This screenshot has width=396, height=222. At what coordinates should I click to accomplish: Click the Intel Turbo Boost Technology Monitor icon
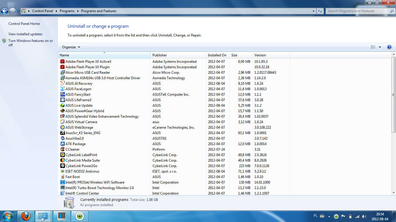pos(62,188)
